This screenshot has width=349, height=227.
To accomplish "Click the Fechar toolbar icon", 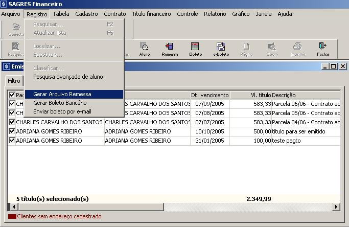I will point(323,49).
